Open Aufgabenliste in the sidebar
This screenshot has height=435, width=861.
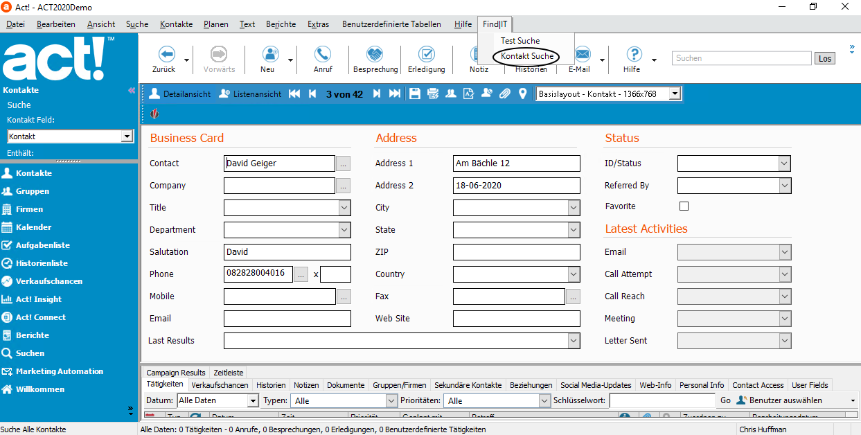(43, 245)
